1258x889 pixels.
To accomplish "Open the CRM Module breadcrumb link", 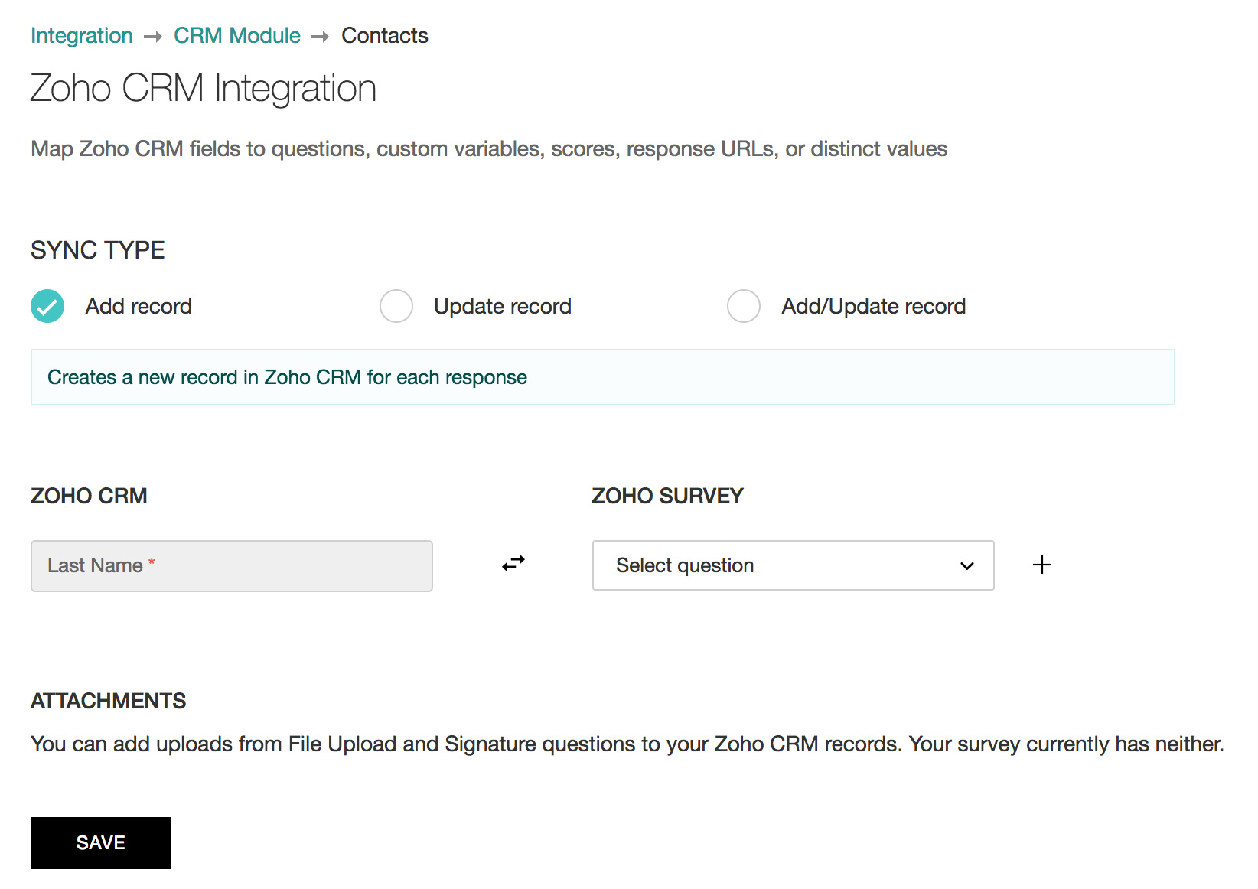I will click(x=237, y=36).
